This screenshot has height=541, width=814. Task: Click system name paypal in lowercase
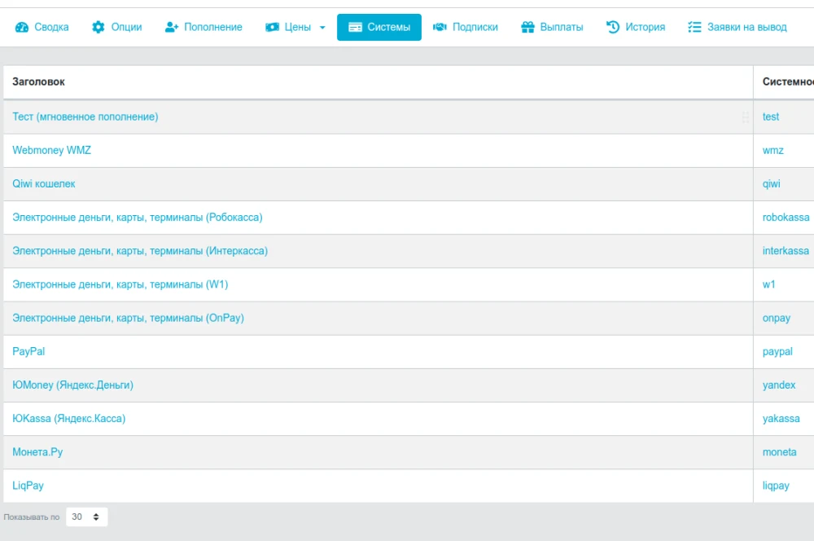(x=777, y=351)
